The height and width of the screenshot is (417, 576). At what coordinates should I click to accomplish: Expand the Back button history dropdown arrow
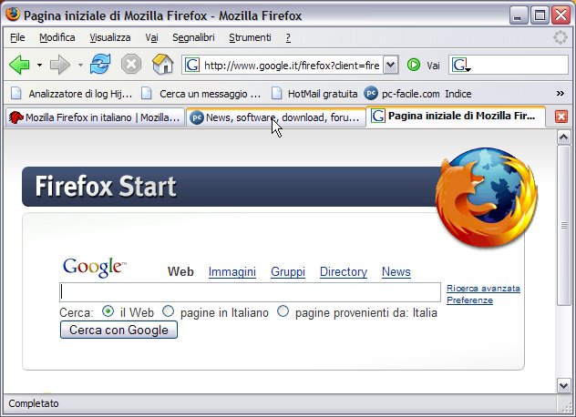click(x=39, y=66)
